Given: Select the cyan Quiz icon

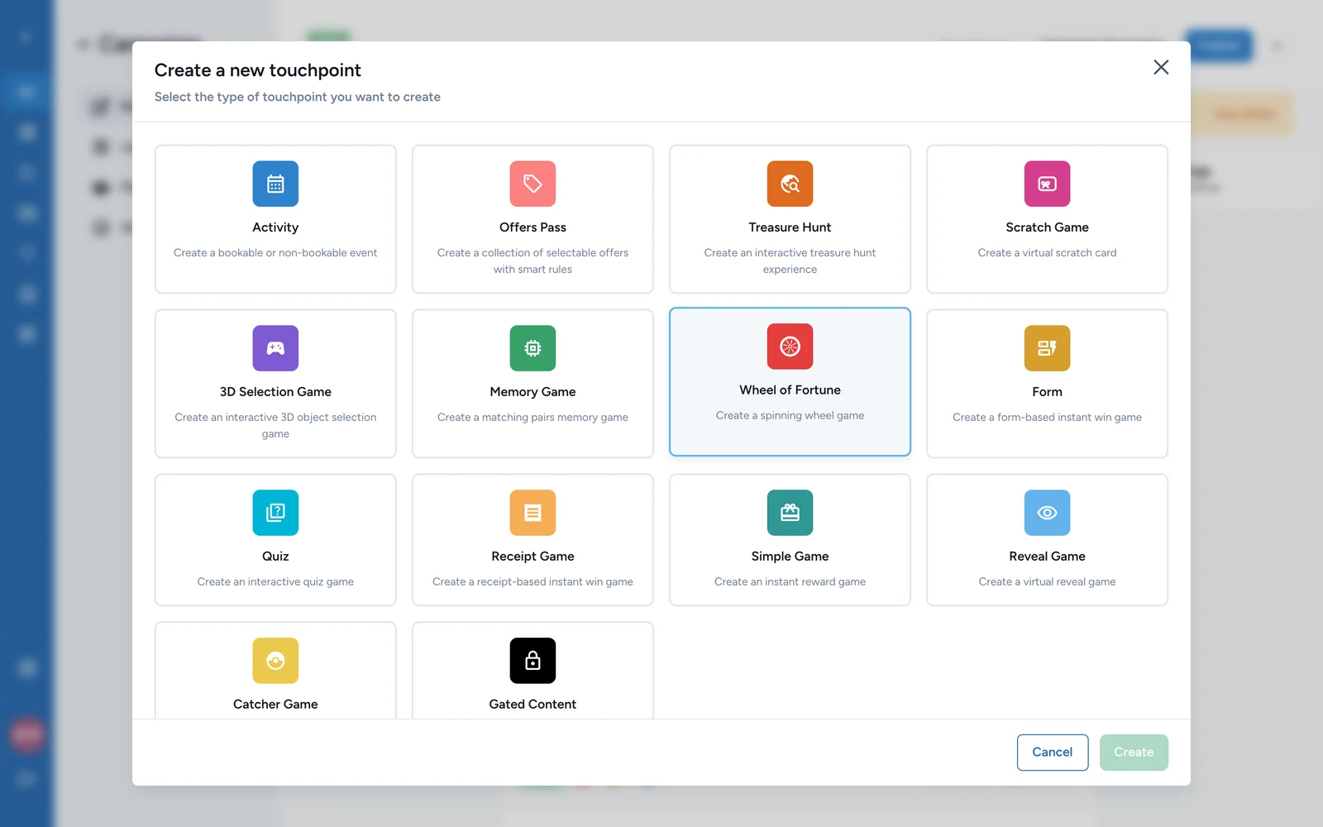Looking at the screenshot, I should click(x=275, y=513).
